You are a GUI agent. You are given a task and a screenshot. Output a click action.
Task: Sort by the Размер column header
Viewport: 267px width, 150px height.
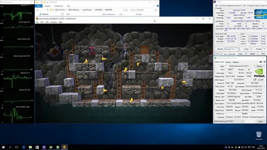pos(139,14)
